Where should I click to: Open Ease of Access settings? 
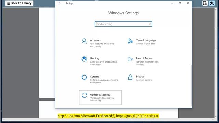pos(146,61)
